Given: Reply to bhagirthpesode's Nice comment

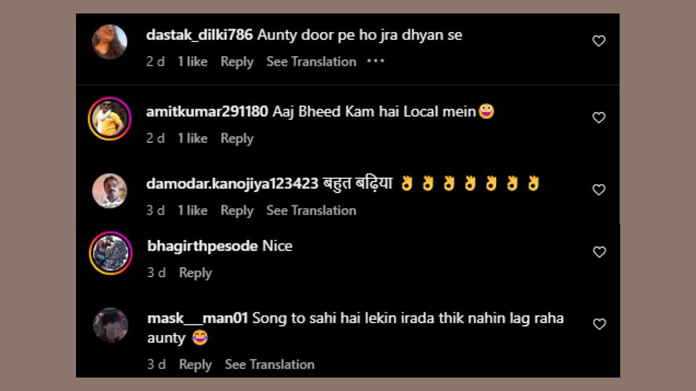Looking at the screenshot, I should [195, 273].
